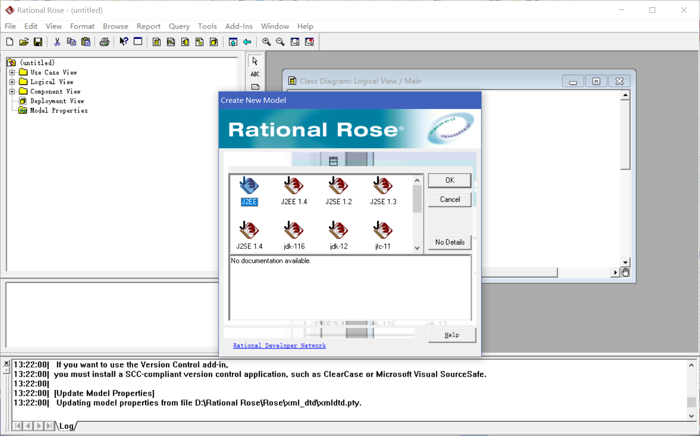
Task: Click the View Documentation window icon
Action: pyautogui.click(x=138, y=42)
